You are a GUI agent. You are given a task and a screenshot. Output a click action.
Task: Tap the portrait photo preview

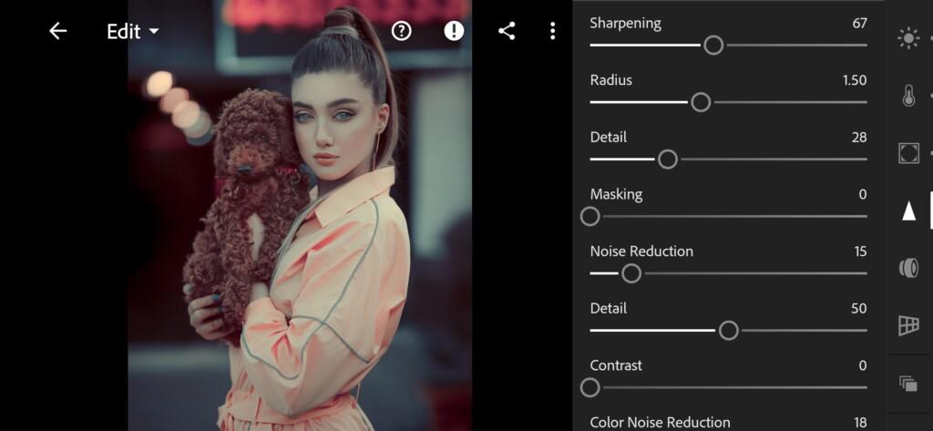click(300, 215)
